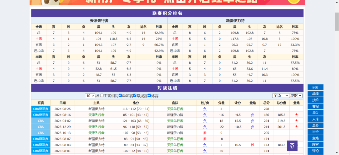Uncheck the 常规赛 checkbox

tap(135, 95)
